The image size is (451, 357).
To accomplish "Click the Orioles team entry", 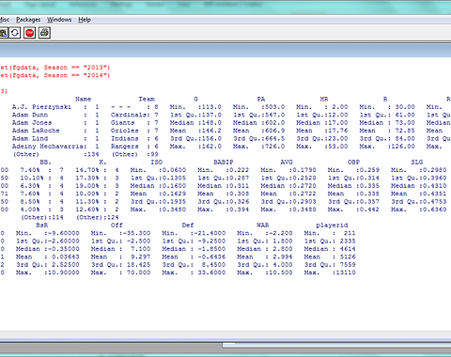I will pyautogui.click(x=125, y=131).
